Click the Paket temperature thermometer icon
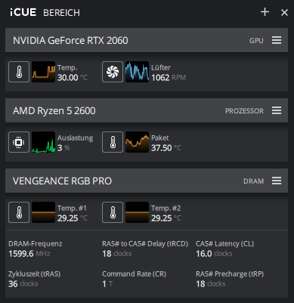294x303 pixels. coord(113,142)
